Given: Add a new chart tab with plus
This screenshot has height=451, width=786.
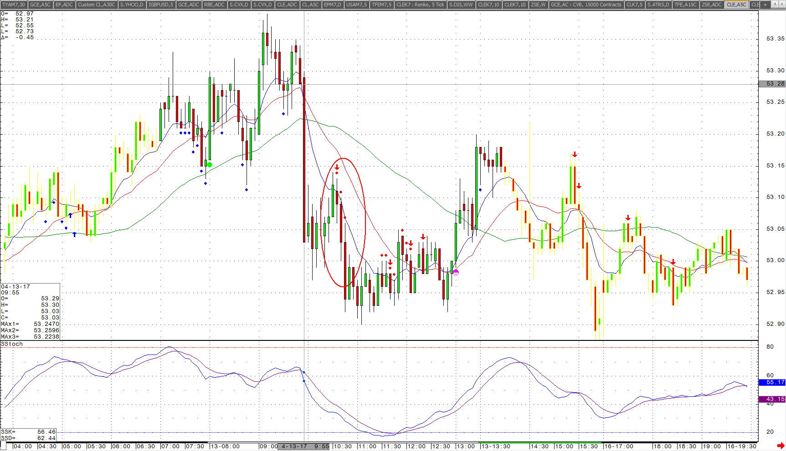Looking at the screenshot, I should 765,5.
